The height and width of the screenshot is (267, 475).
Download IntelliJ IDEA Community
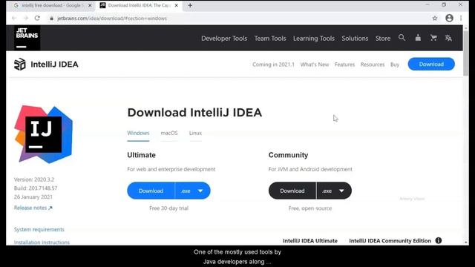click(x=292, y=191)
